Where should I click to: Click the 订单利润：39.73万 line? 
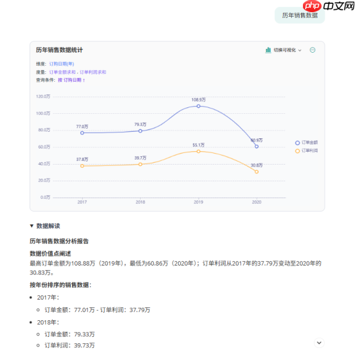[x=69, y=345]
